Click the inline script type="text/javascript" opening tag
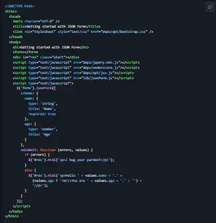The width and height of the screenshot is (216, 223). pos(43,83)
